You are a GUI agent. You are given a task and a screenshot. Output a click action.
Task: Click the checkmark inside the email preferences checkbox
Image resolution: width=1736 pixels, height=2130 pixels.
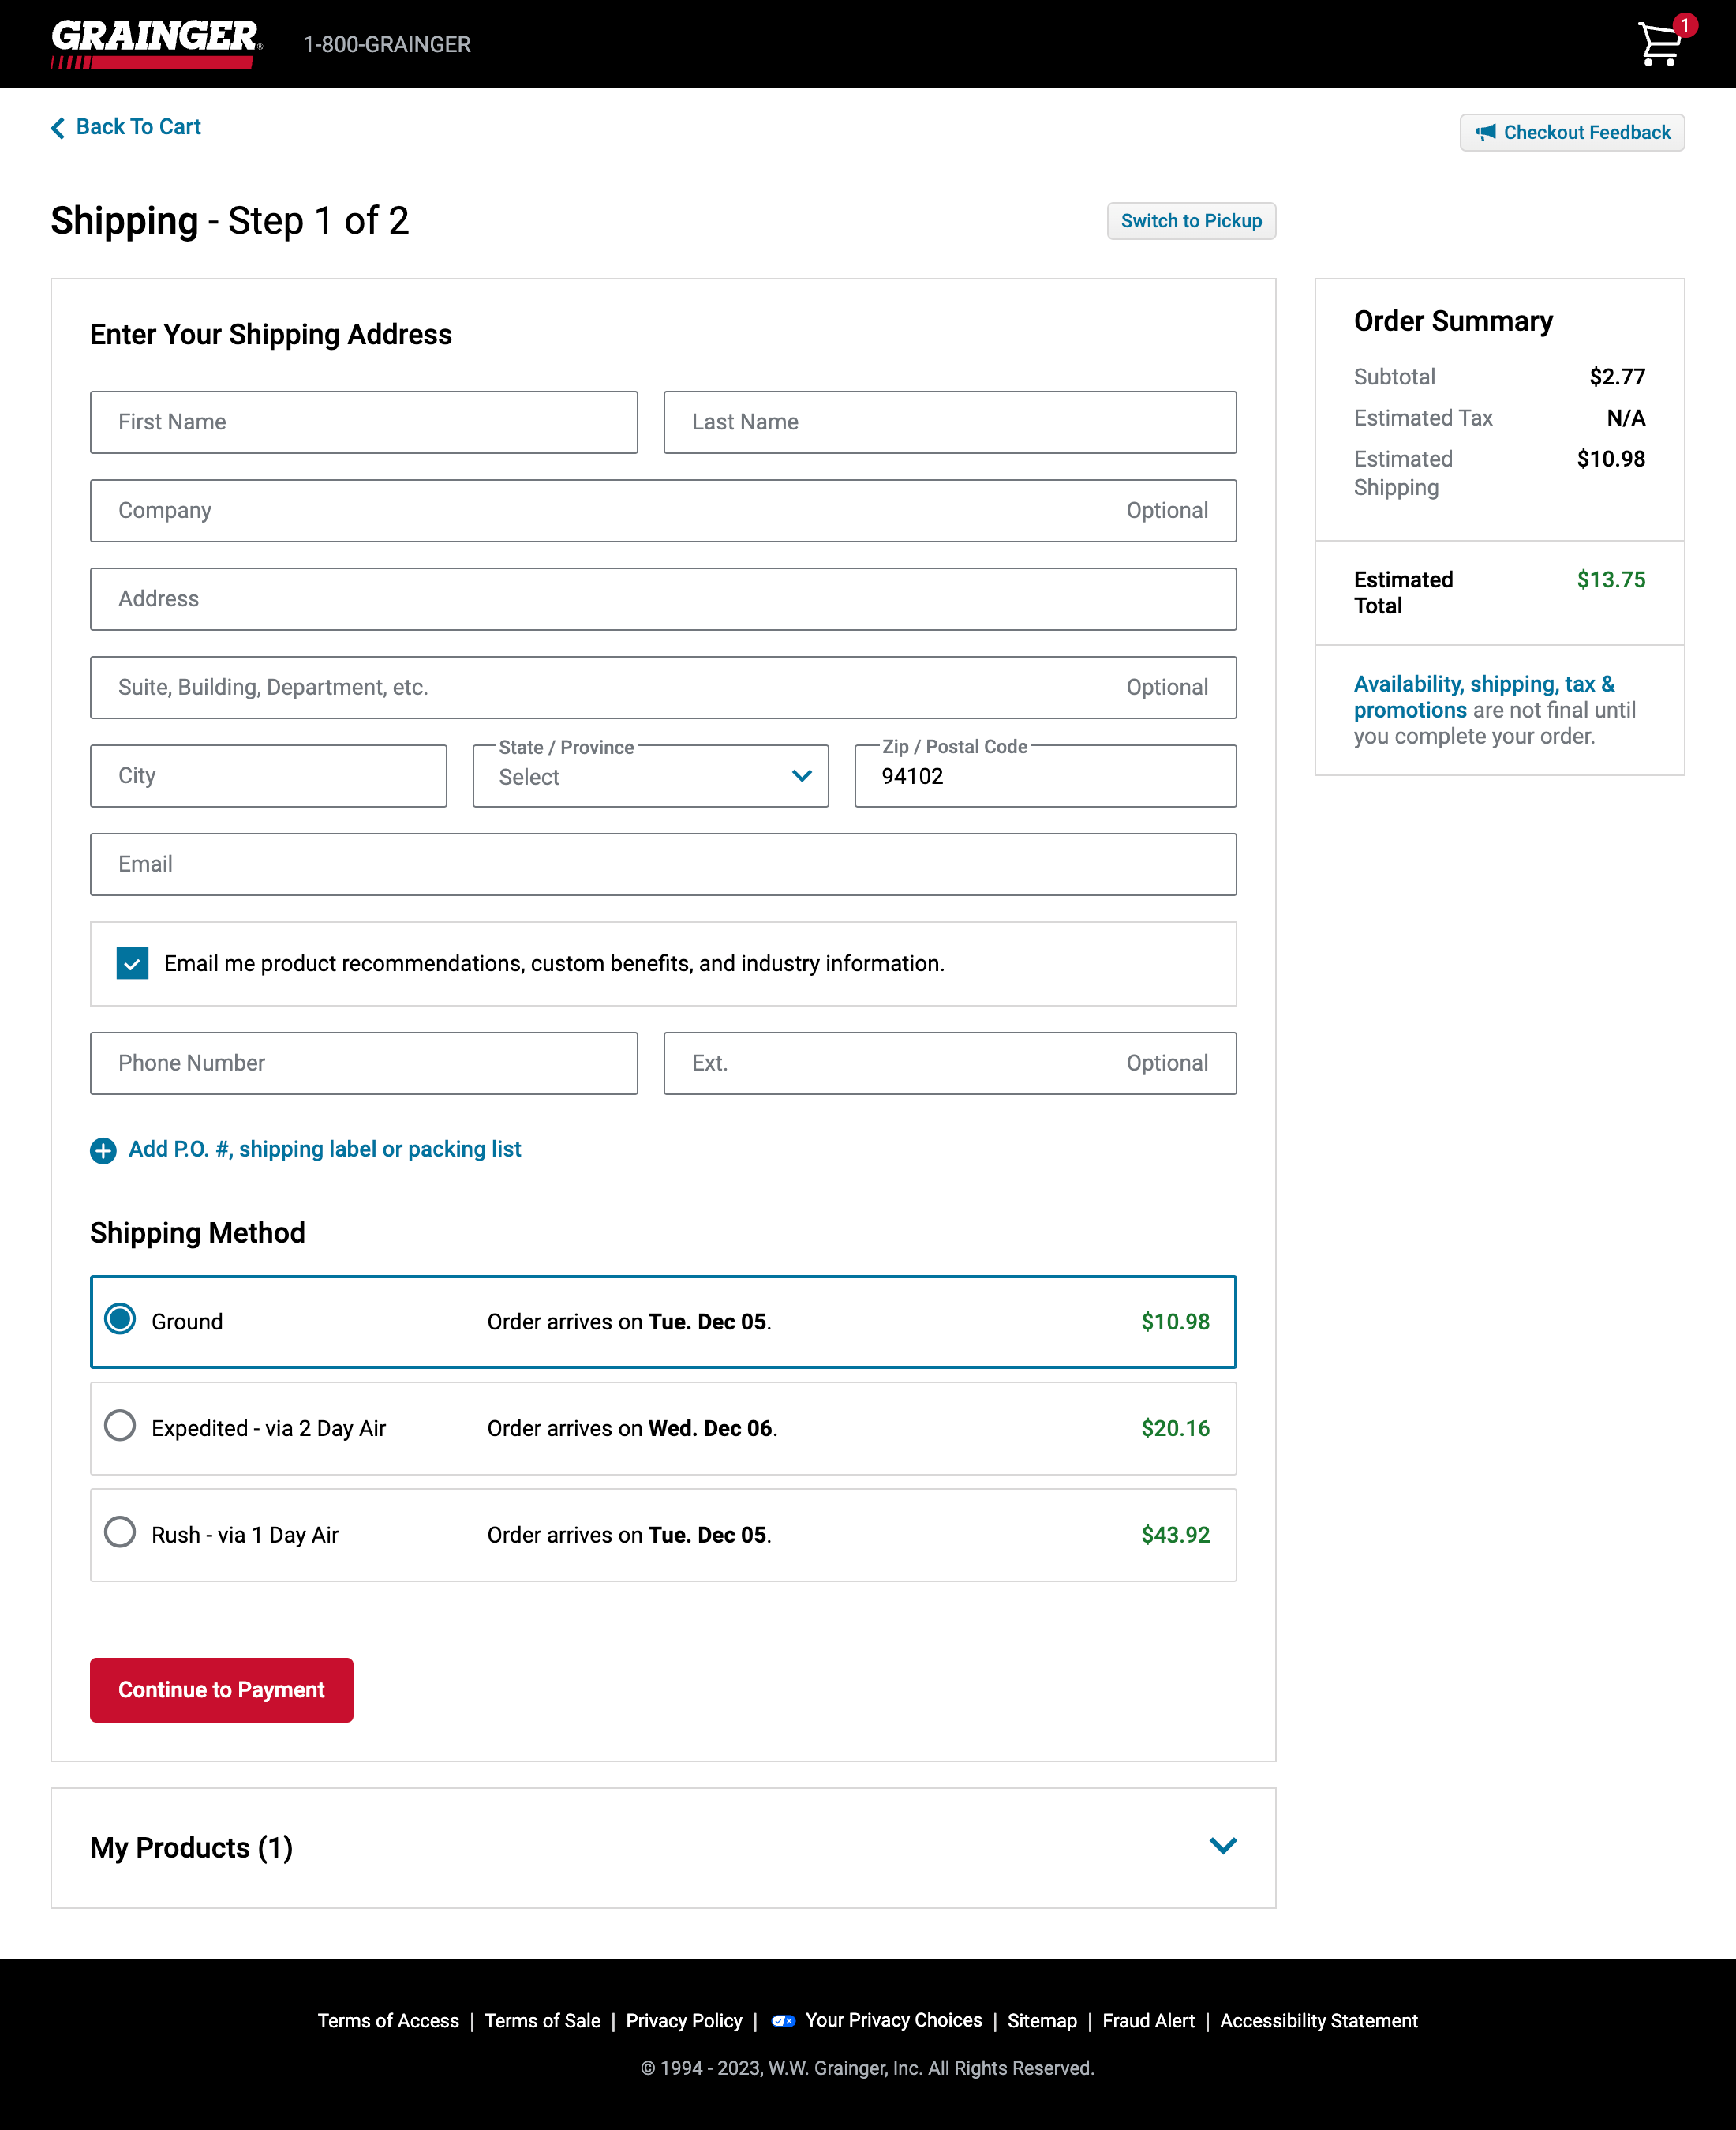tap(132, 962)
